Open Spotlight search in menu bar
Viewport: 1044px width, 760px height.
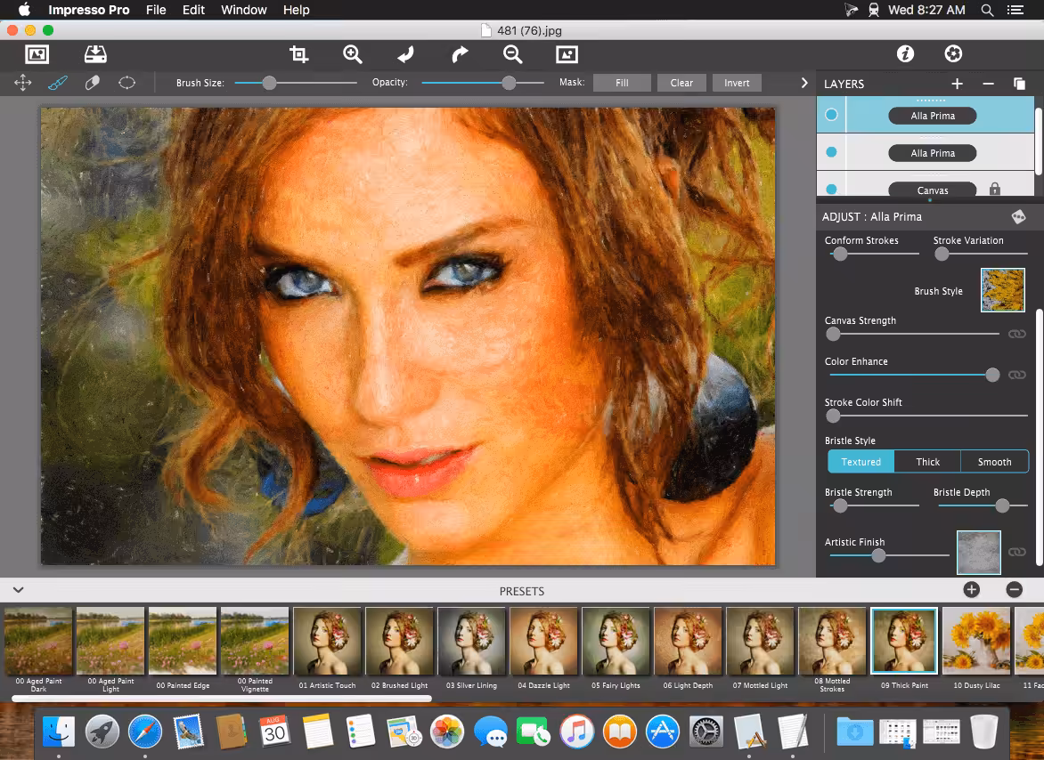click(x=987, y=10)
